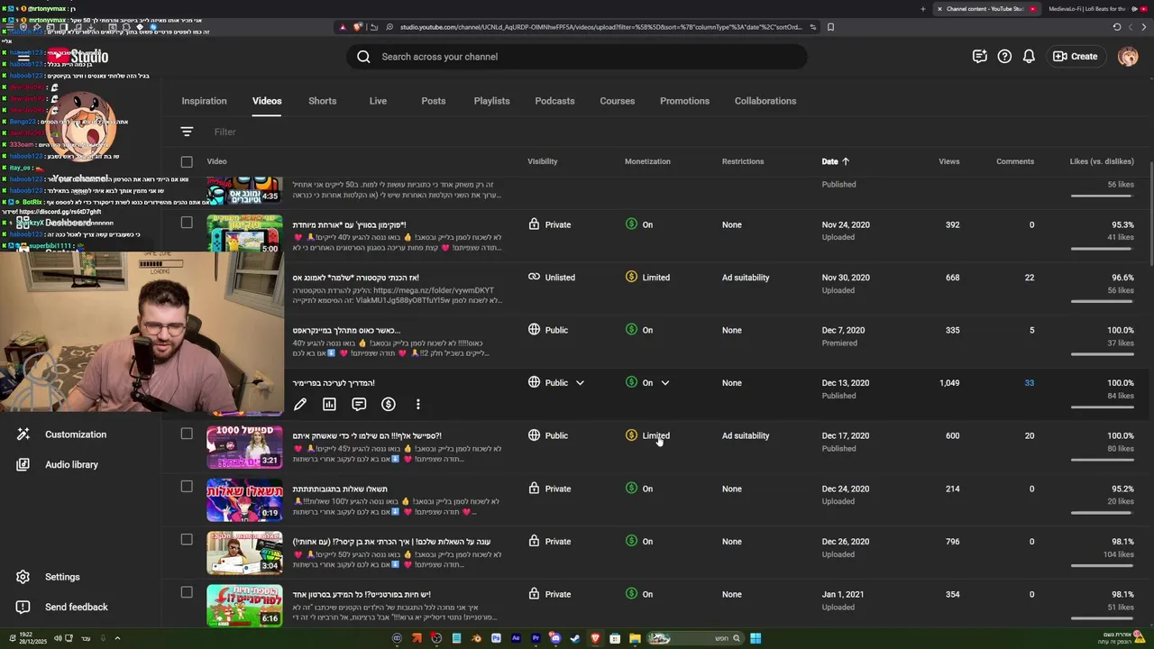Click the browser reload icon
Image resolution: width=1154 pixels, height=649 pixels.
[1117, 27]
